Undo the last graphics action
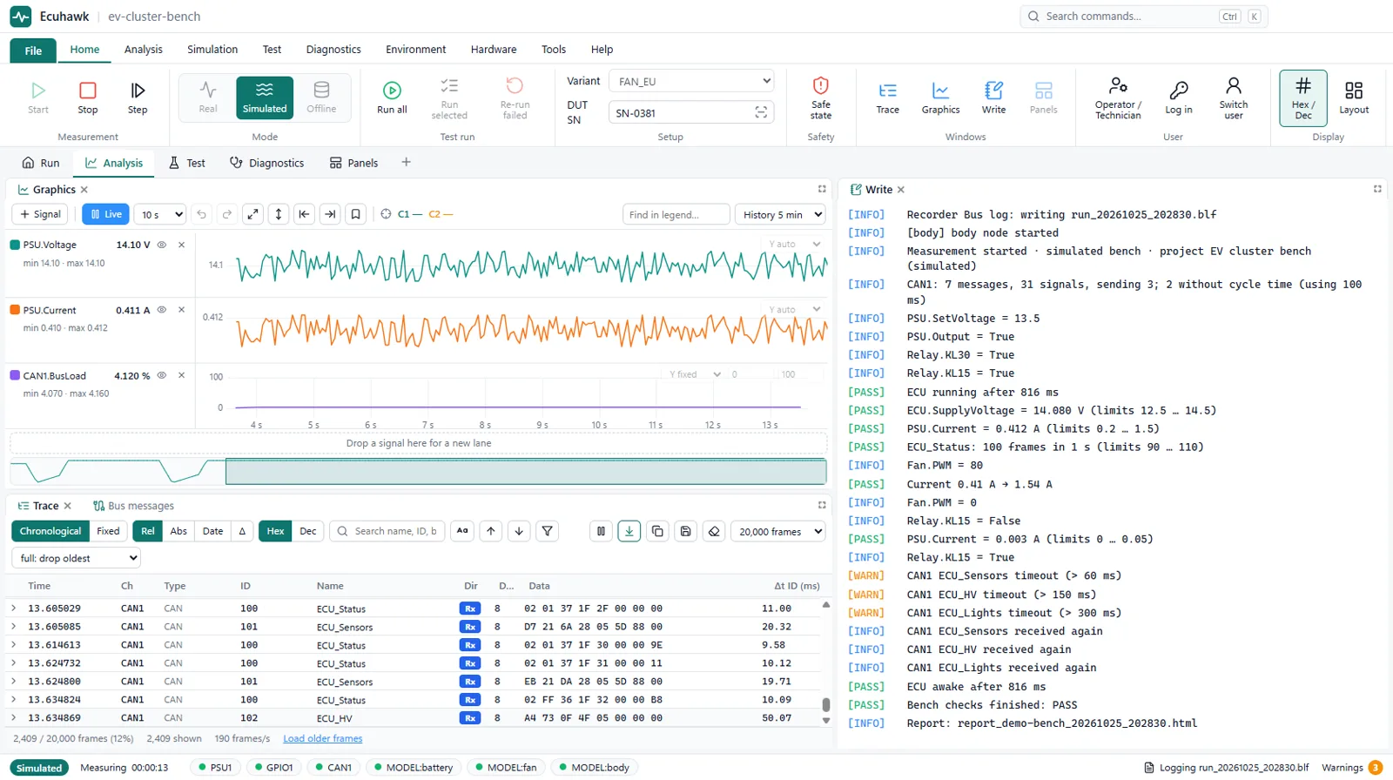This screenshot has width=1393, height=780. 202,214
